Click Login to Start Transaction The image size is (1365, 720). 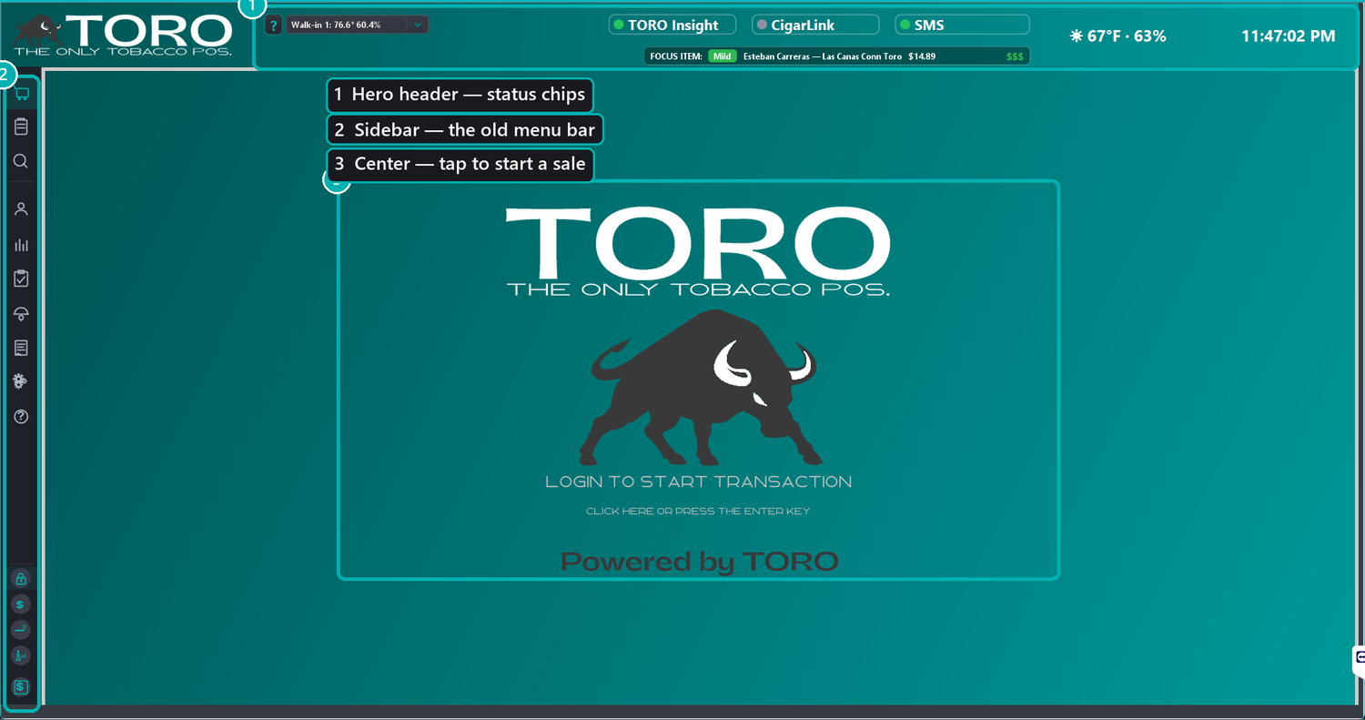pos(699,482)
